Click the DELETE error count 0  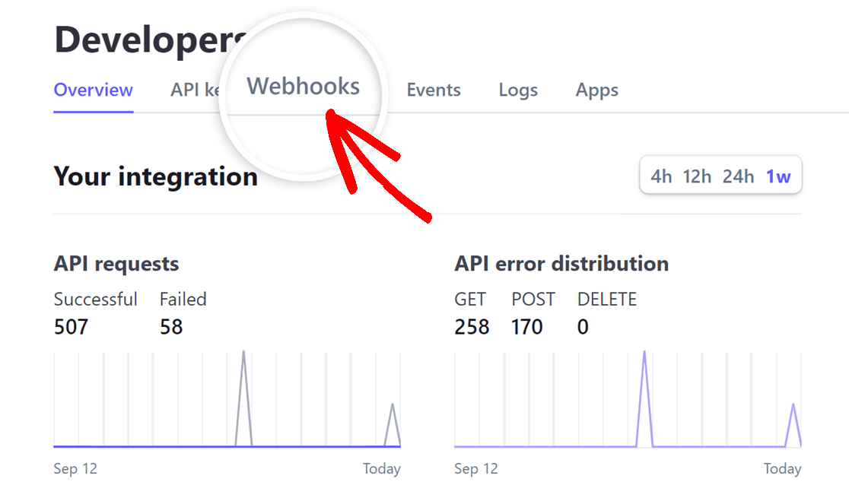click(x=582, y=327)
